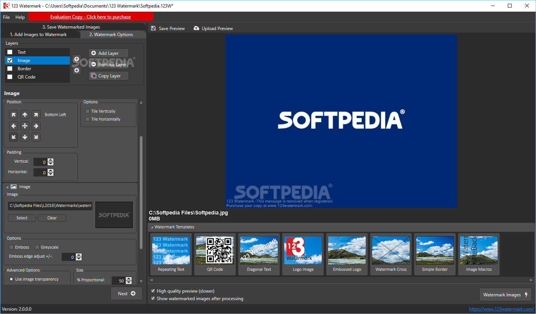Click Copy Layer button
The image size is (536, 314).
(x=109, y=76)
